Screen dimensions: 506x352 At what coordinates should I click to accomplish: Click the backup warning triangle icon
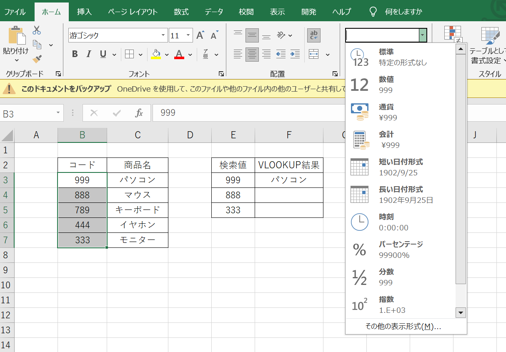point(10,88)
